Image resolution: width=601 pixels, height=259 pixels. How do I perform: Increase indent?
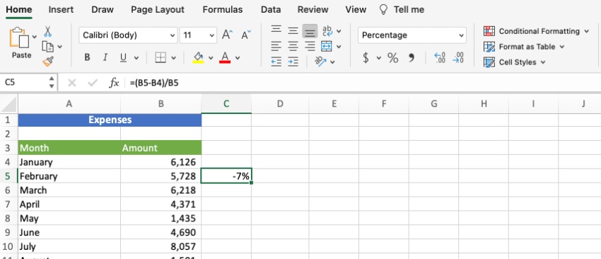pyautogui.click(x=293, y=62)
